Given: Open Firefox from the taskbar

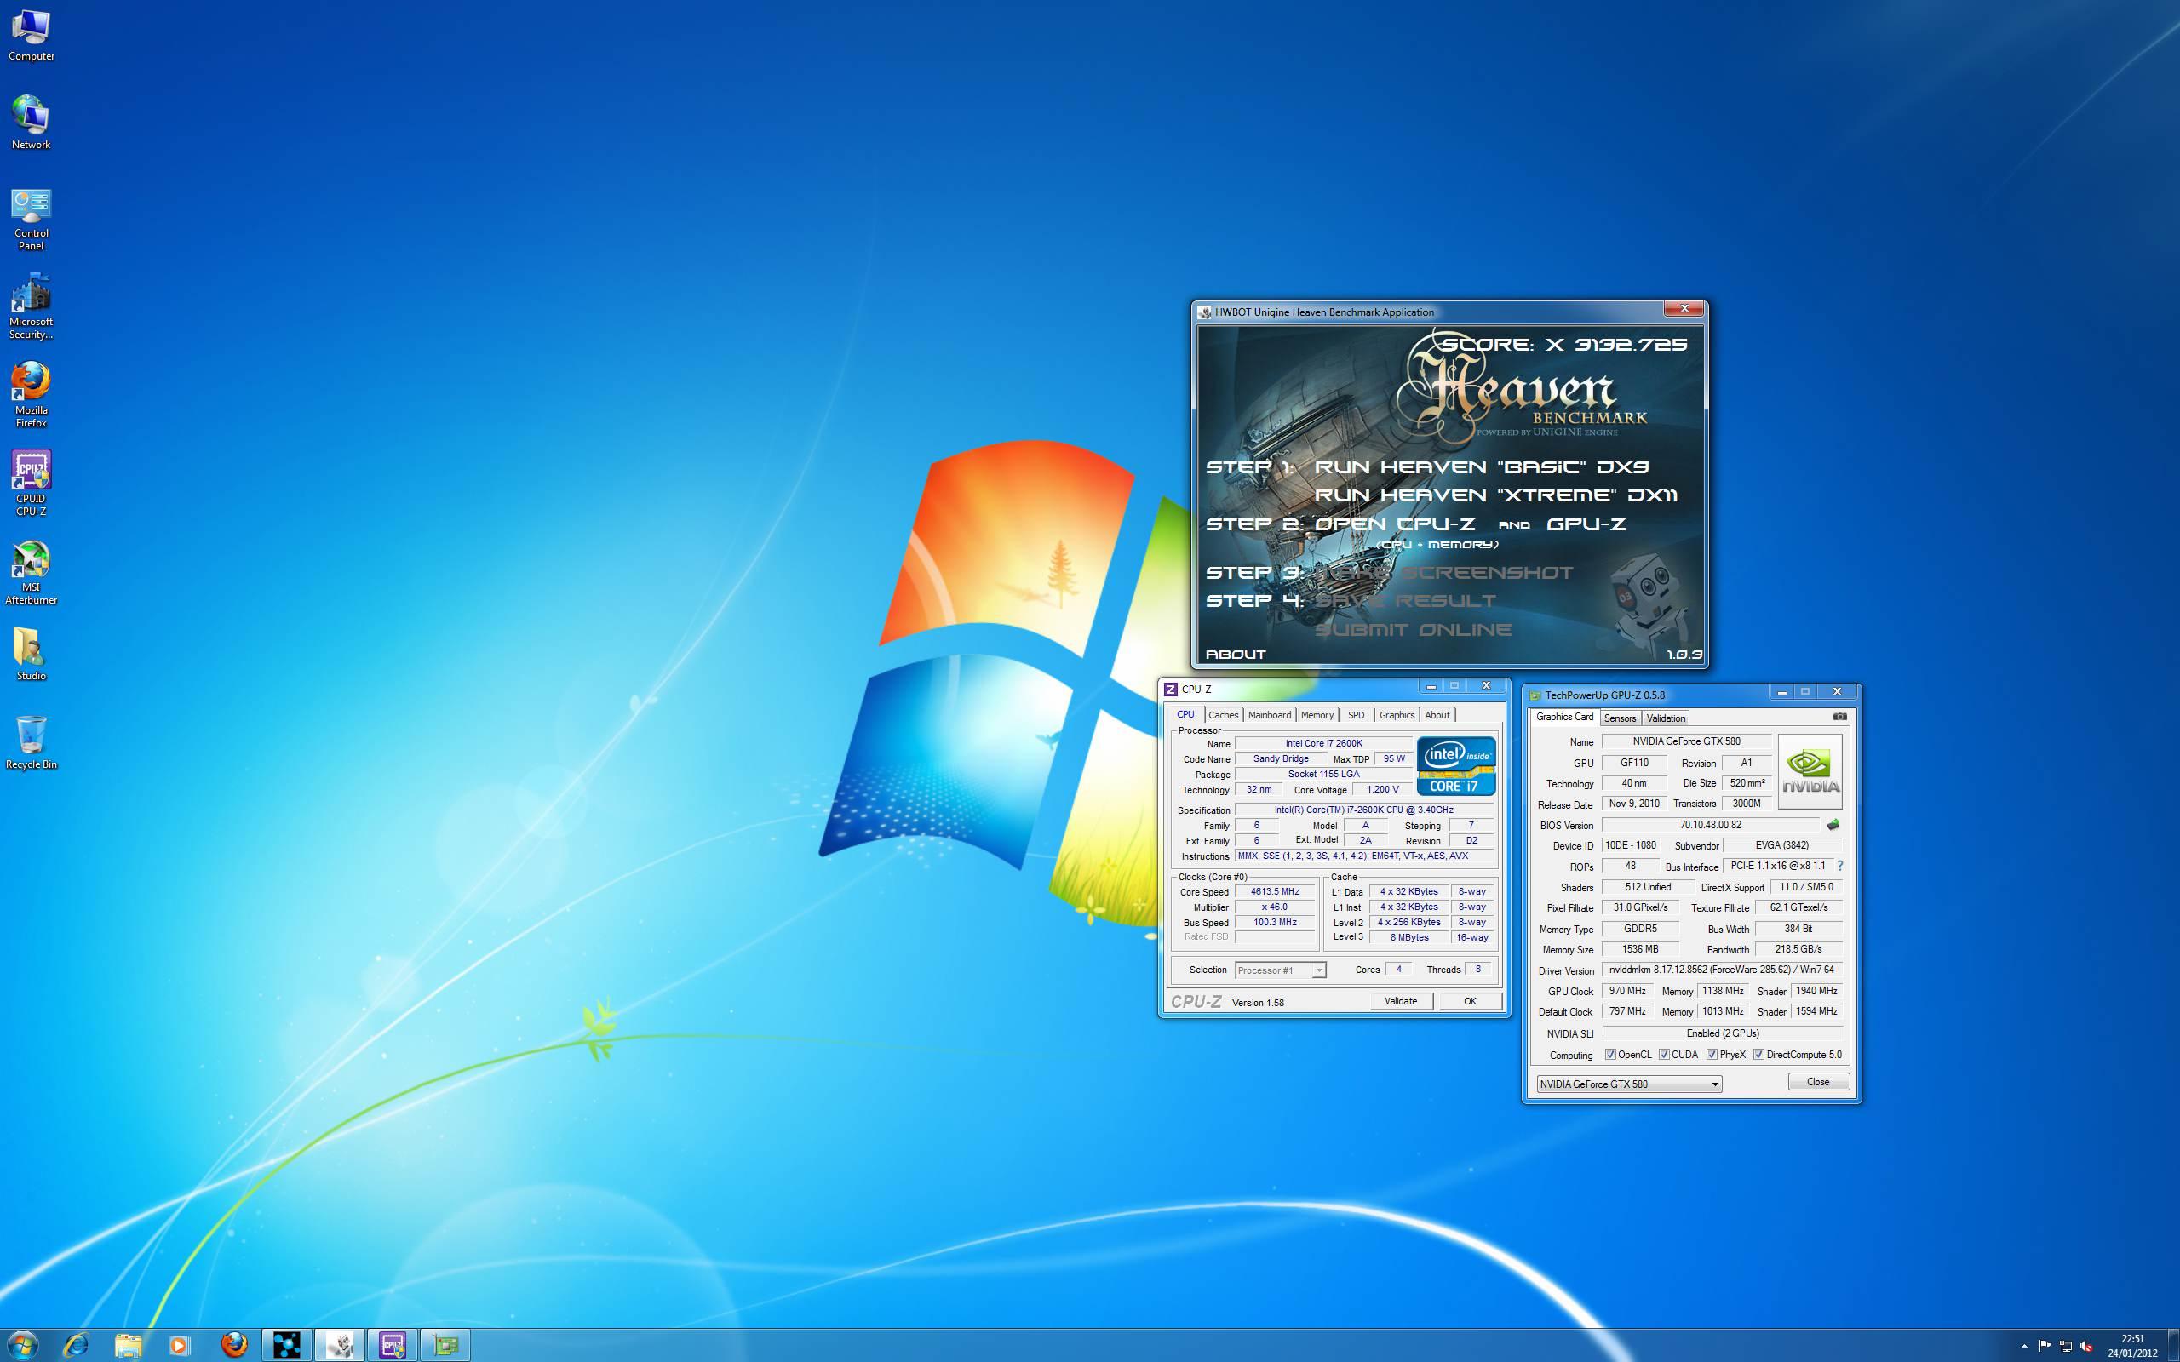Looking at the screenshot, I should point(234,1345).
